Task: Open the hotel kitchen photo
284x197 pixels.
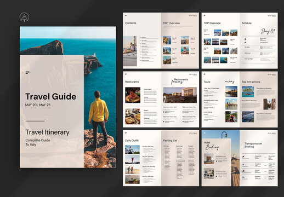Action: 209,173
